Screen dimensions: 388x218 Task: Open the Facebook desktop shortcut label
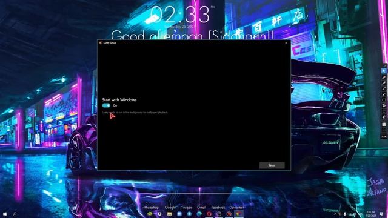pos(218,207)
